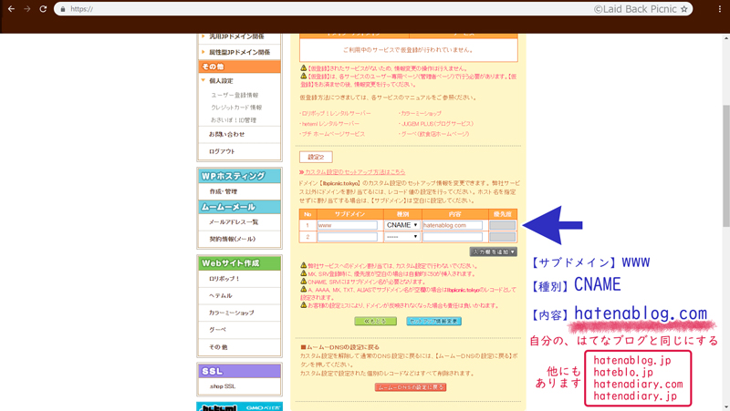
Task: Click row 1 priority field
Action: tap(503, 225)
